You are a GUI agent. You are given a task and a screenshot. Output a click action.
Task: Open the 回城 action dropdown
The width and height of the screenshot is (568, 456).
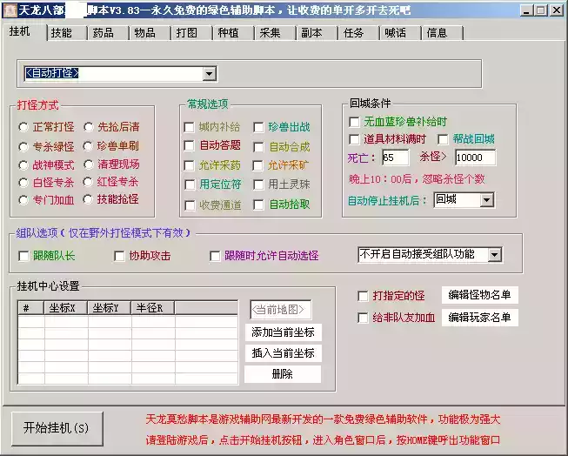pos(487,200)
